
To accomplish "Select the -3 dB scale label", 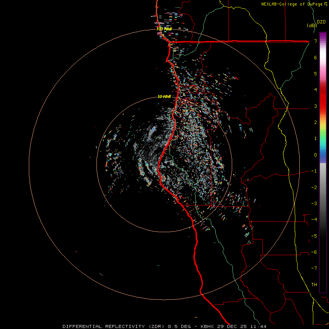I will point(314,204).
